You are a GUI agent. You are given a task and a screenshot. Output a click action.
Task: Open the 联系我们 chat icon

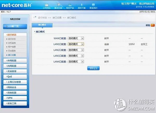[93, 6]
